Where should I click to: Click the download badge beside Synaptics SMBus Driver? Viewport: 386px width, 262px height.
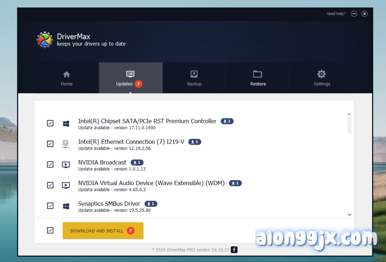click(151, 204)
